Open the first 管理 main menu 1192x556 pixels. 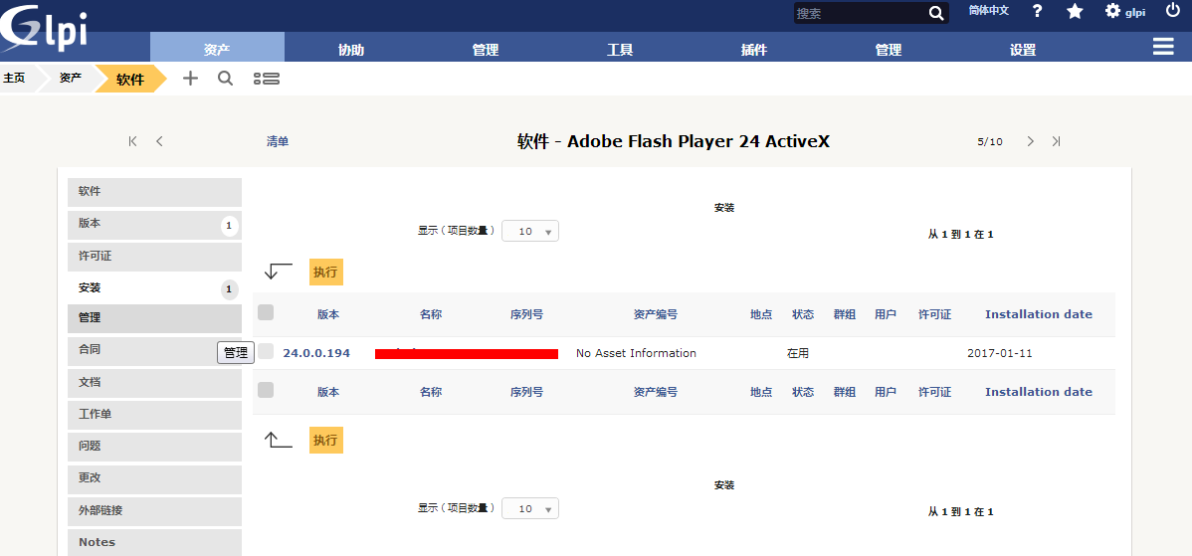[x=485, y=50]
